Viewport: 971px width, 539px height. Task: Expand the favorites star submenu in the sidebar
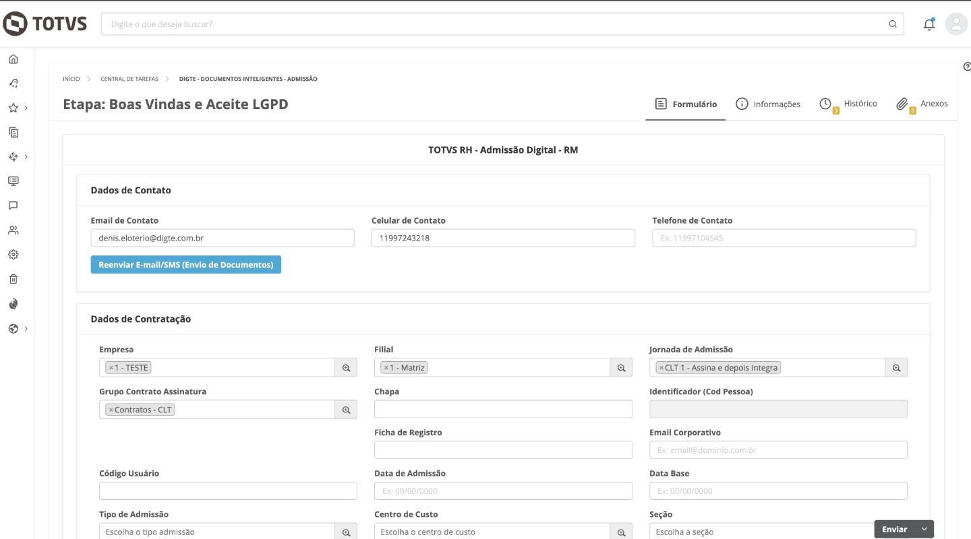(x=26, y=108)
